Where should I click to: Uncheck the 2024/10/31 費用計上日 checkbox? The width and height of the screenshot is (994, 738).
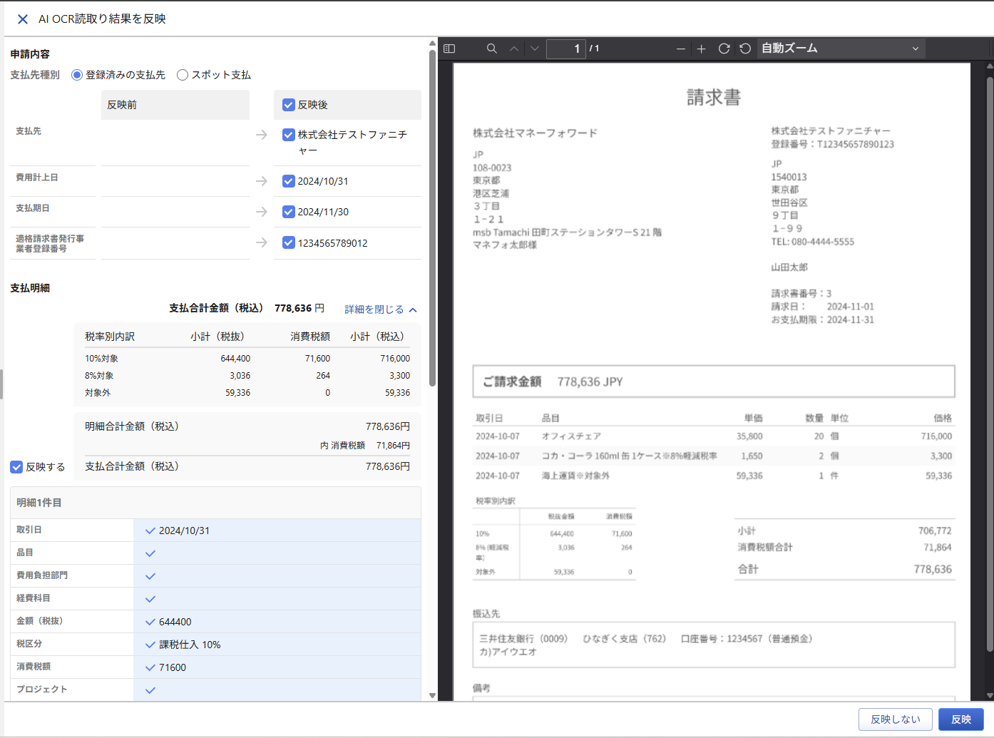coord(289,181)
